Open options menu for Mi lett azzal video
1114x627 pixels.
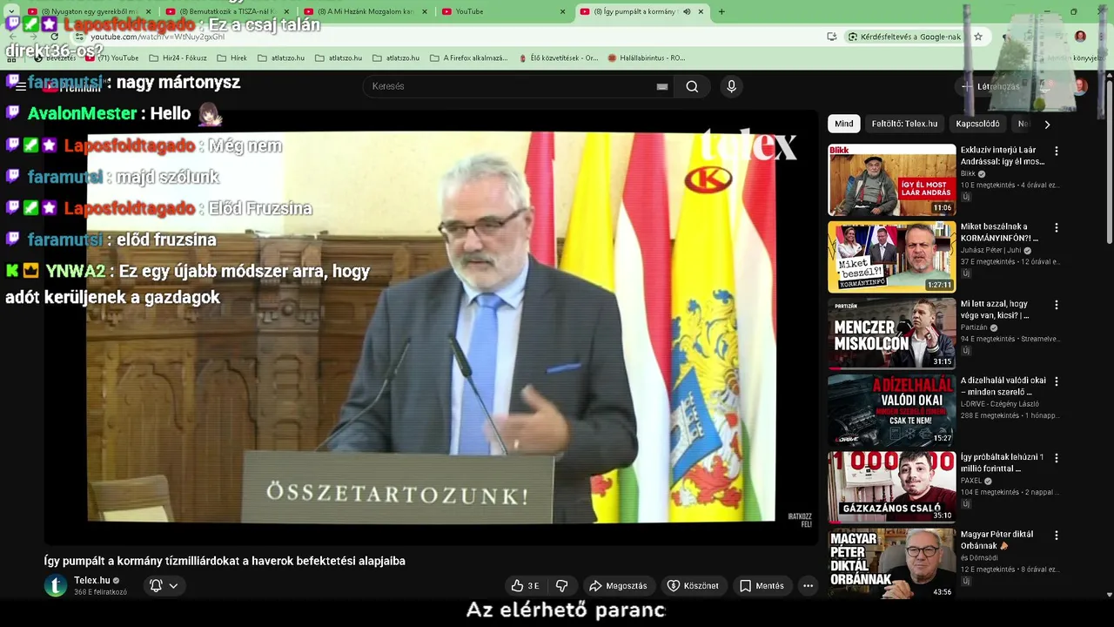tap(1057, 305)
